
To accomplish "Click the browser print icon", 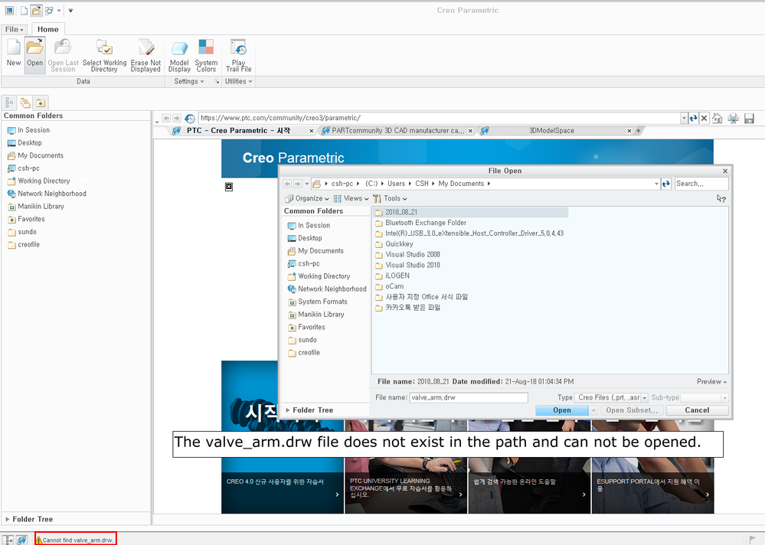I will click(x=733, y=119).
